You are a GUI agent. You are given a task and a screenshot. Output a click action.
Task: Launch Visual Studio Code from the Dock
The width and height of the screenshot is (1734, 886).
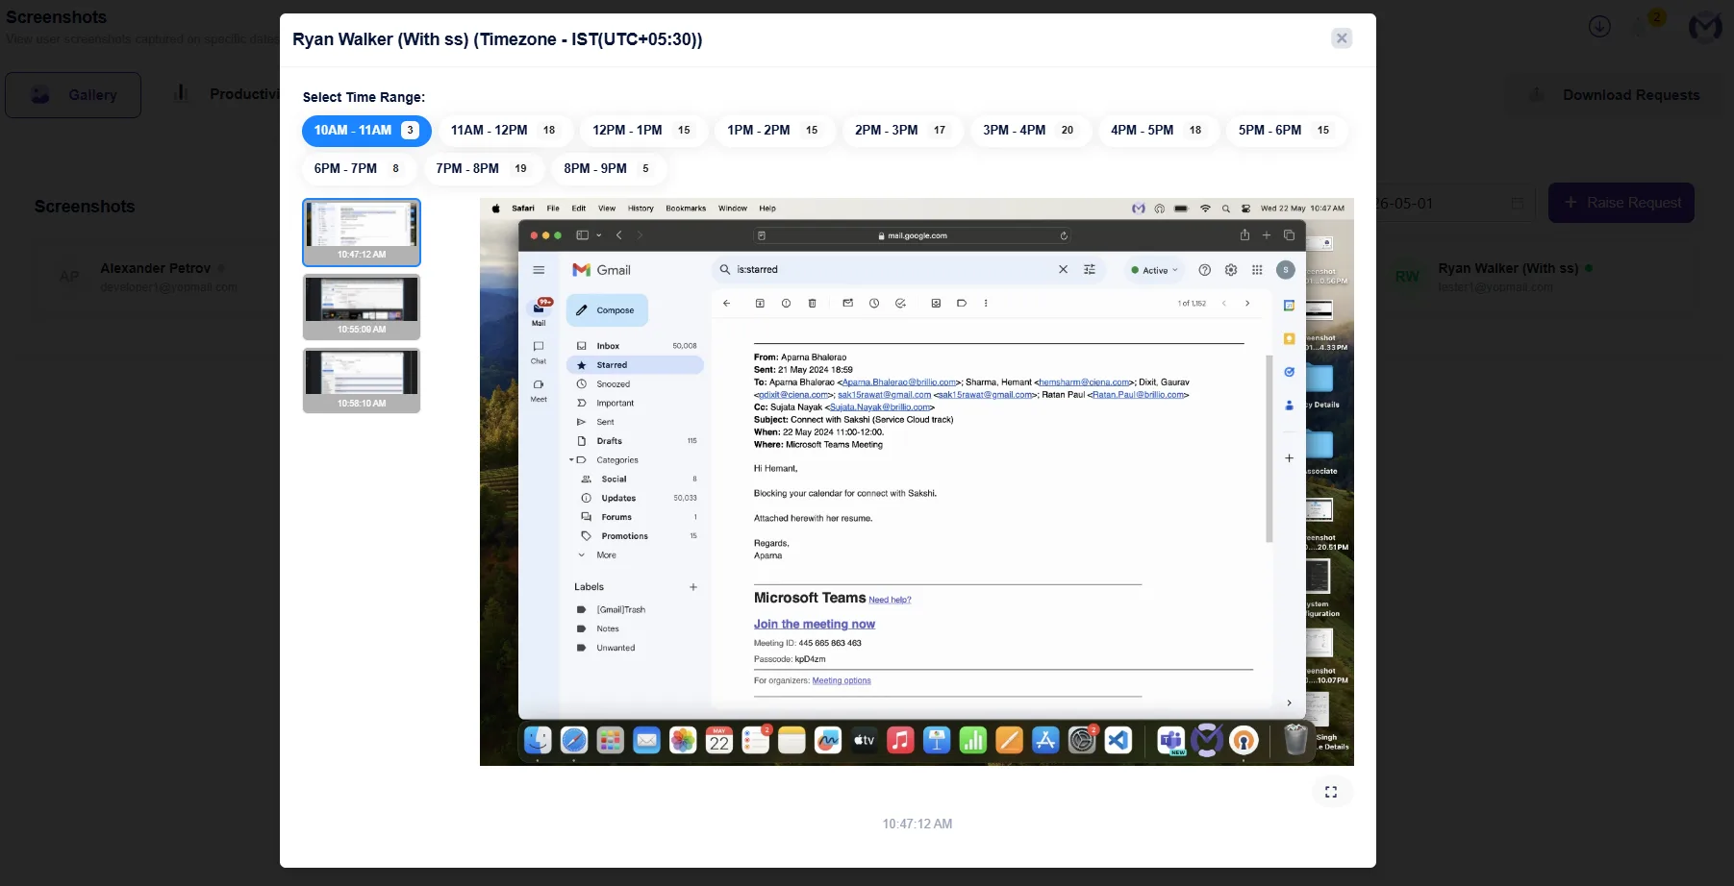pos(1118,740)
